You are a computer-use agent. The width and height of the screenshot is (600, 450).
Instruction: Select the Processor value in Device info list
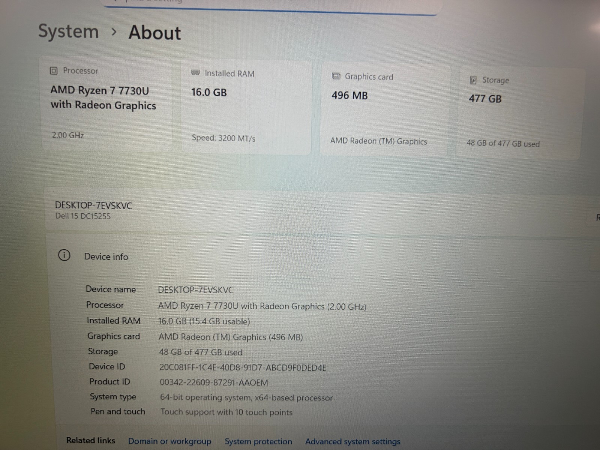point(262,306)
